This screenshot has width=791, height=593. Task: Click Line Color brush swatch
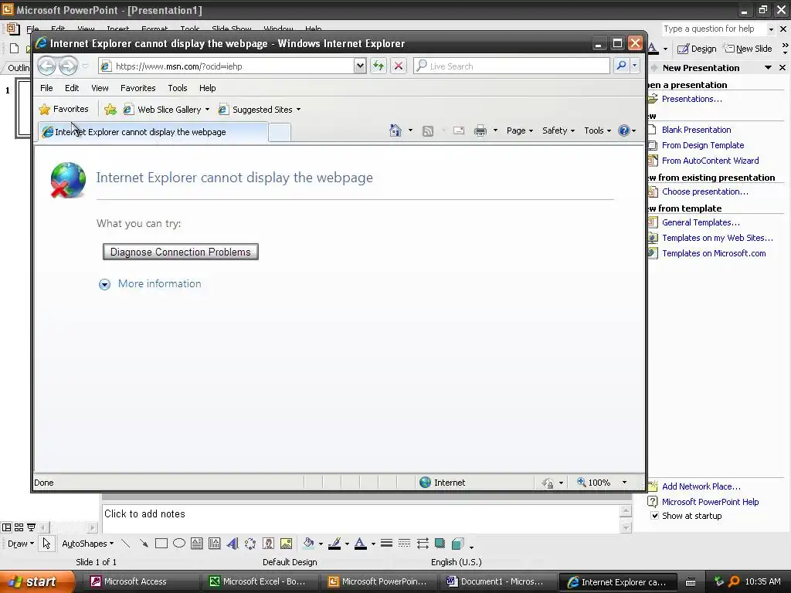coord(334,544)
